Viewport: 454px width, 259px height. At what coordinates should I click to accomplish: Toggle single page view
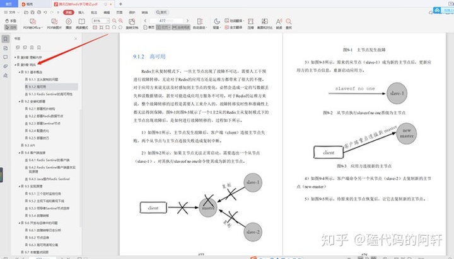coord(149,28)
